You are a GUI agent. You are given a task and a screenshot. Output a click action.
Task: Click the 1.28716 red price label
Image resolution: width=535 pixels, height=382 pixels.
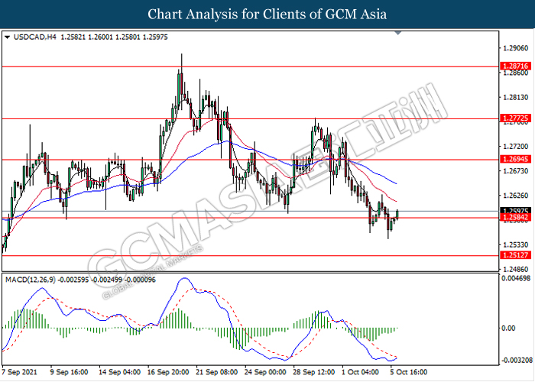tap(515, 66)
